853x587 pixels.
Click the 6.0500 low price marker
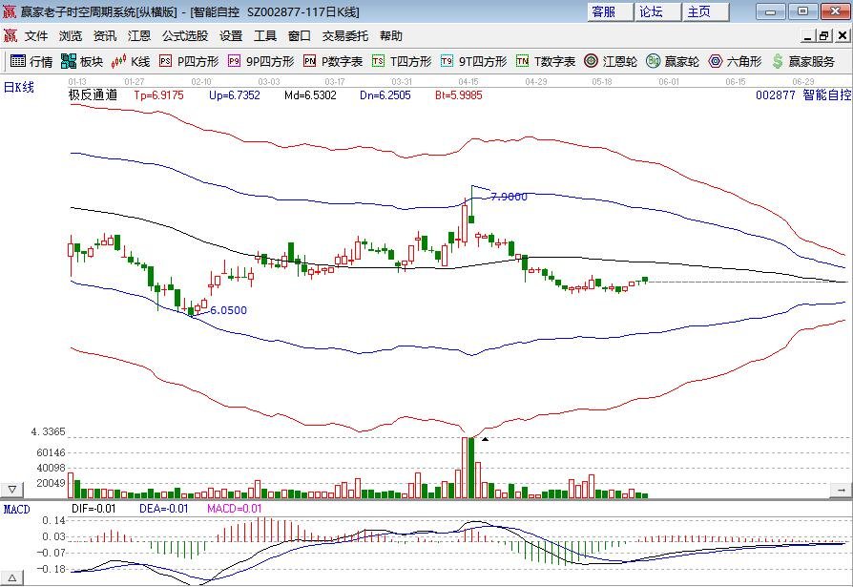(x=228, y=310)
